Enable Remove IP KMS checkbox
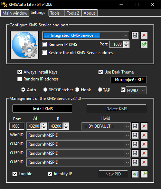This screenshot has width=161, height=189. tap(45, 44)
